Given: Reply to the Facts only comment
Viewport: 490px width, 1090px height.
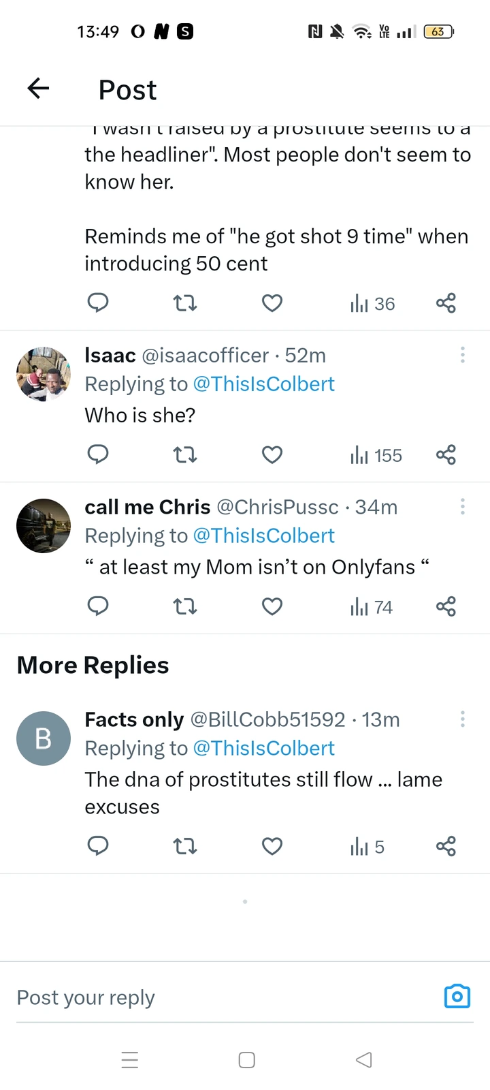Looking at the screenshot, I should 98,846.
